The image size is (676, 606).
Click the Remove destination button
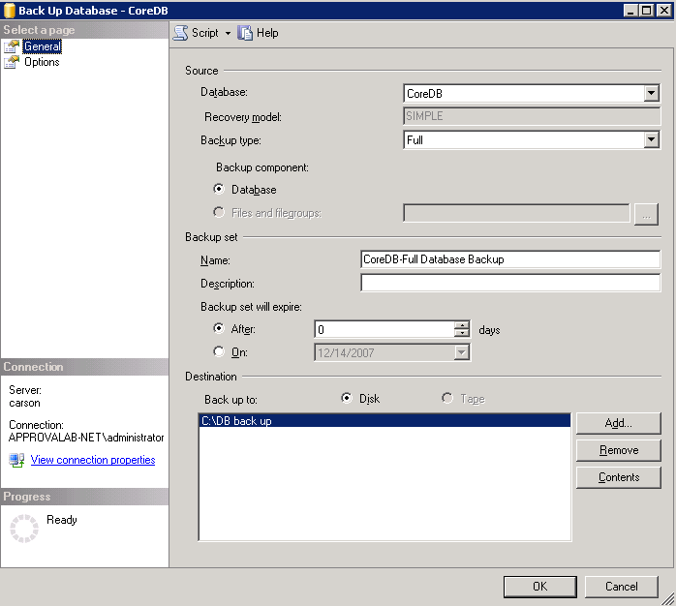(618, 450)
